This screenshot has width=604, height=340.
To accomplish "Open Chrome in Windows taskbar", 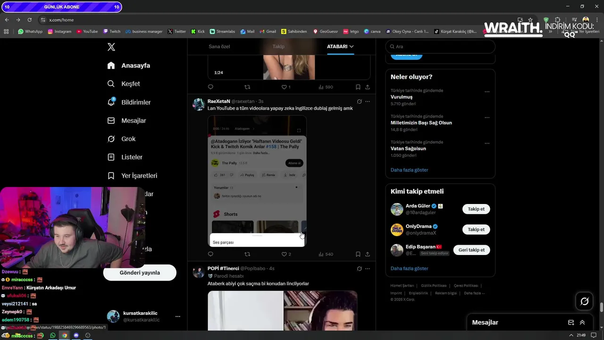I will 64,335.
